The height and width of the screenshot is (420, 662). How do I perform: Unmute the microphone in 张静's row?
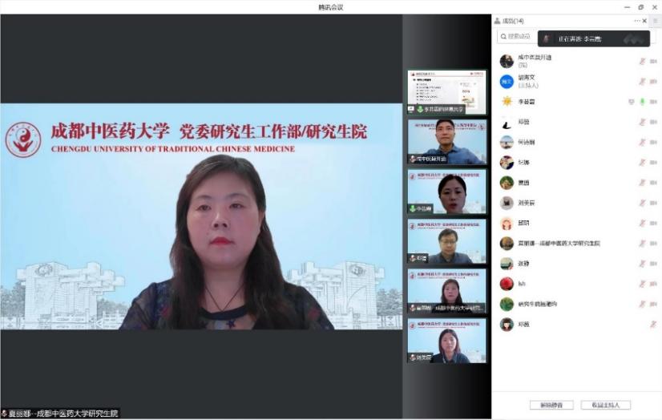tap(642, 264)
